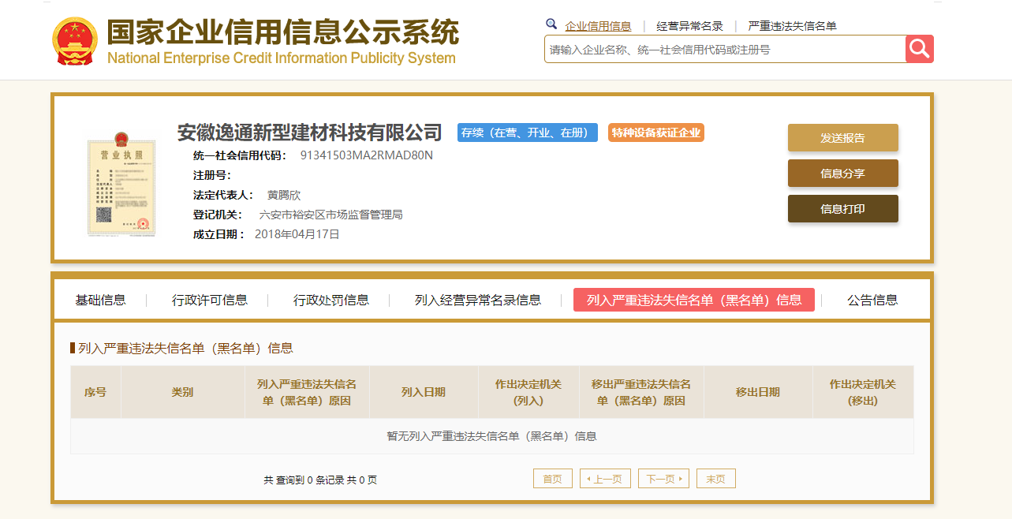Click the 序号 column header
This screenshot has width=1012, height=519.
pos(95,392)
